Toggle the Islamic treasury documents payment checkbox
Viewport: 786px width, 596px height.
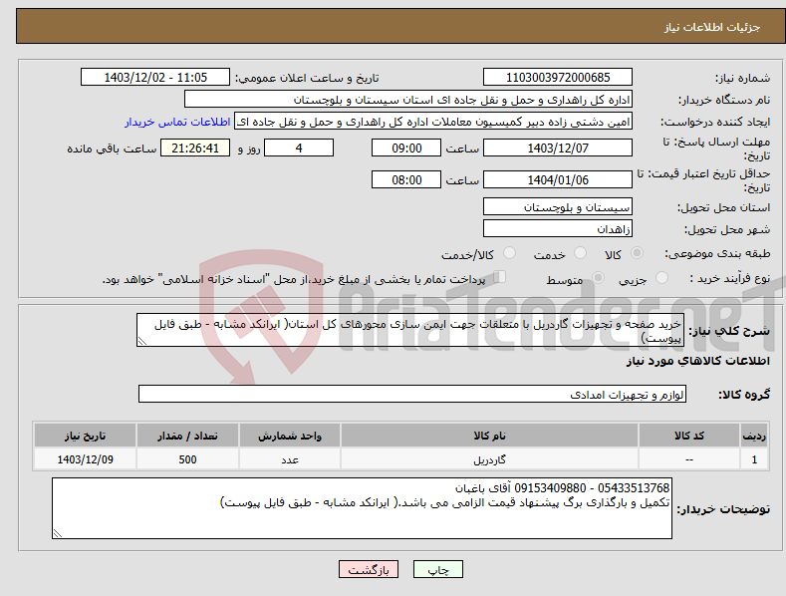point(500,277)
